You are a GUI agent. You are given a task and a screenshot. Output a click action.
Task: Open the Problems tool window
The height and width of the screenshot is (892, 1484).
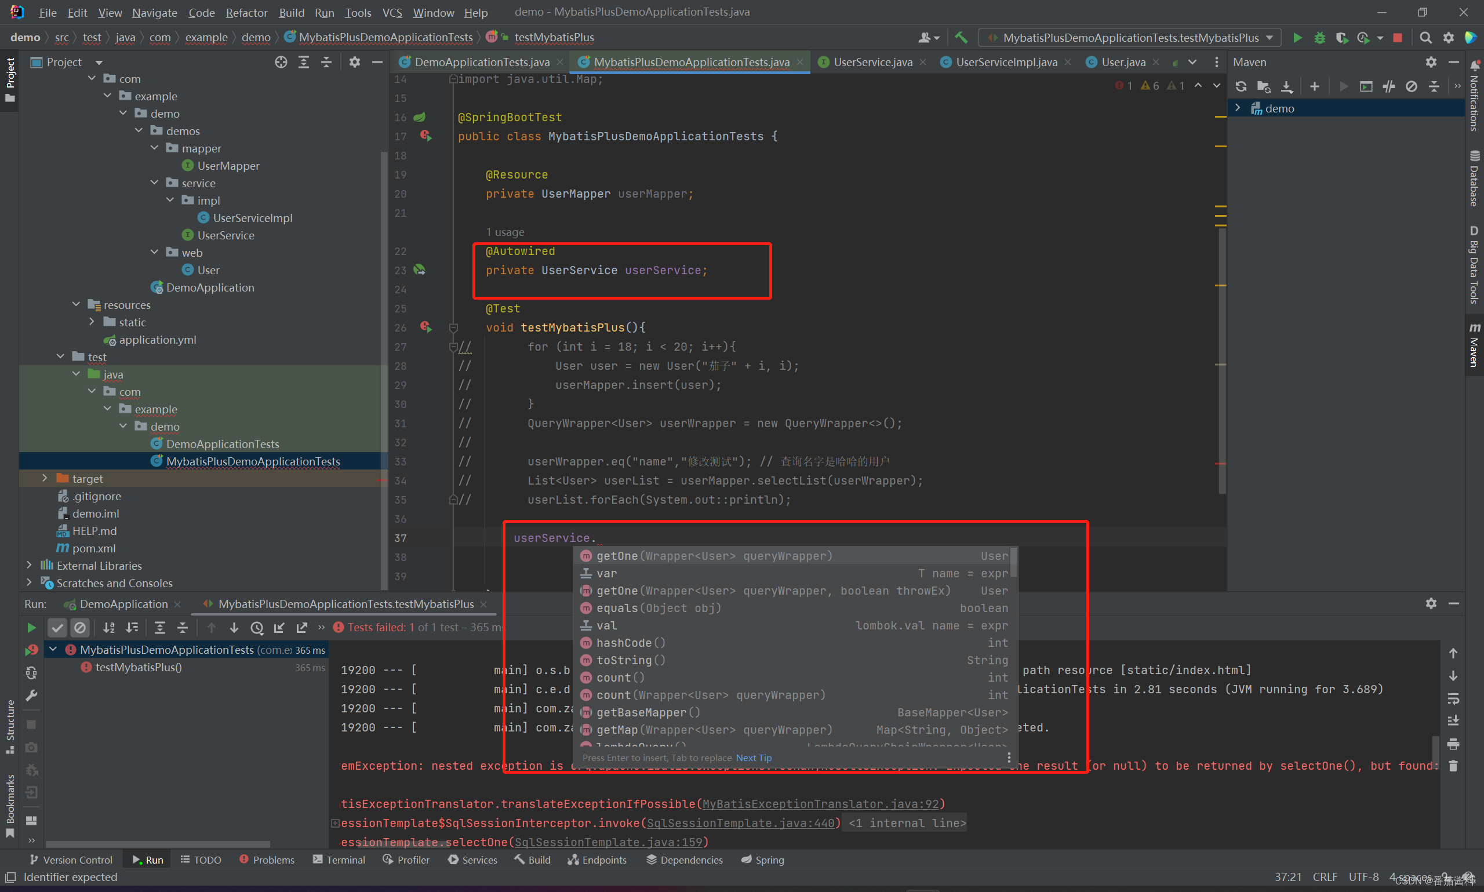point(267,860)
